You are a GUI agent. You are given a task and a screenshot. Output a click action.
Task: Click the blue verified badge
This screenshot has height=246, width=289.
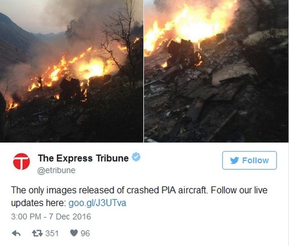coord(136,157)
